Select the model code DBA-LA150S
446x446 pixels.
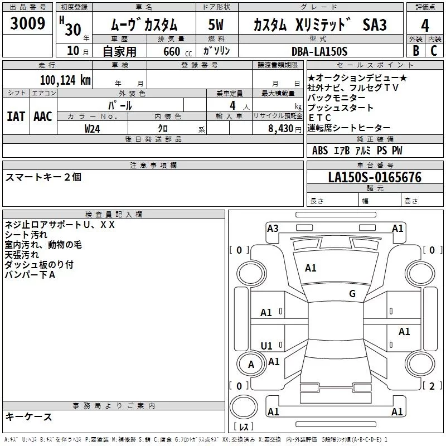click(x=319, y=51)
